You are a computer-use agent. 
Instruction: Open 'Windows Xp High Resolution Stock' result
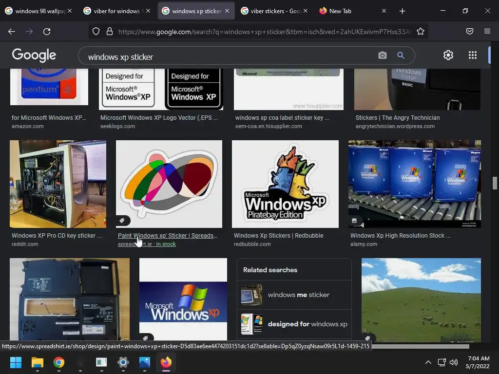pos(401,236)
